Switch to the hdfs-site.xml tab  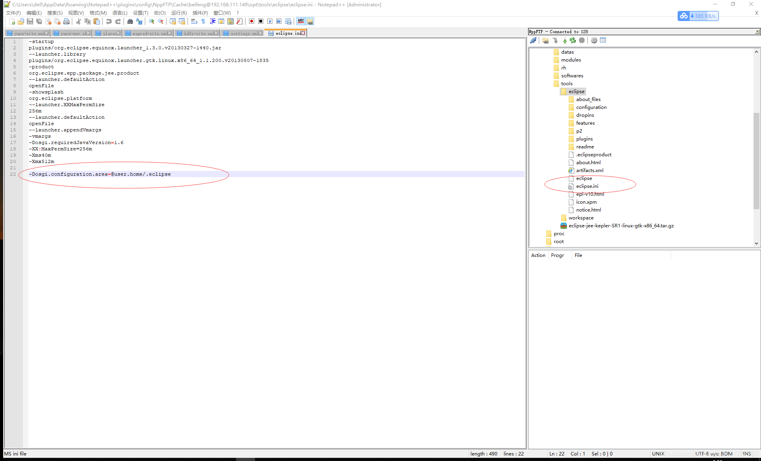click(197, 34)
